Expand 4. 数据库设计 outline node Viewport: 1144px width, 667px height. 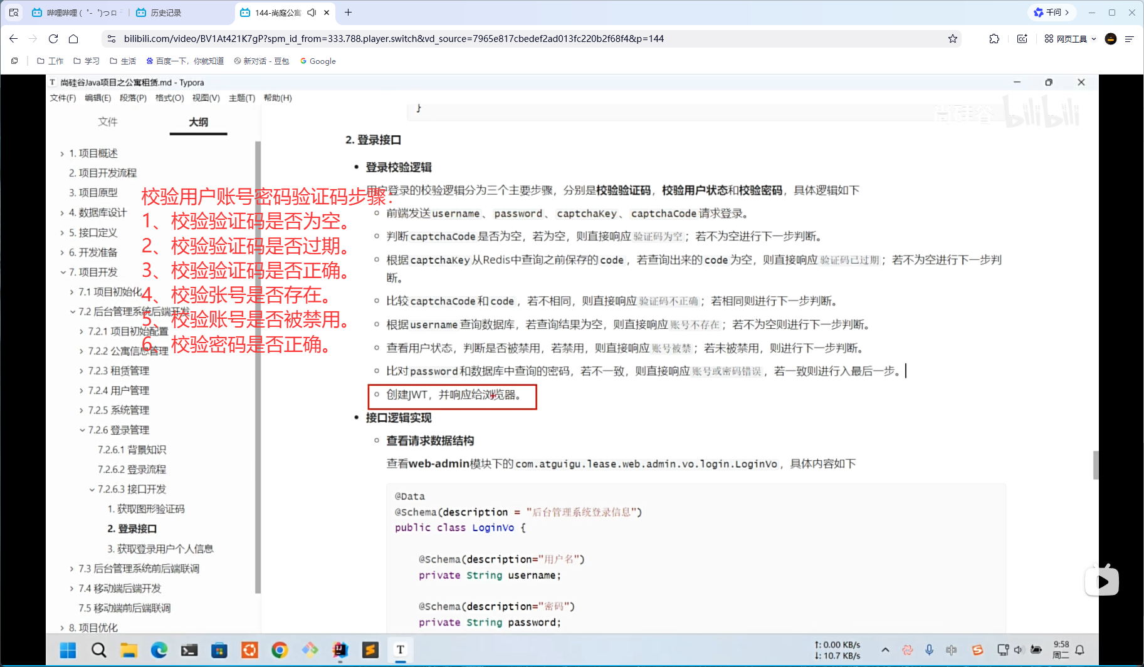pyautogui.click(x=62, y=213)
